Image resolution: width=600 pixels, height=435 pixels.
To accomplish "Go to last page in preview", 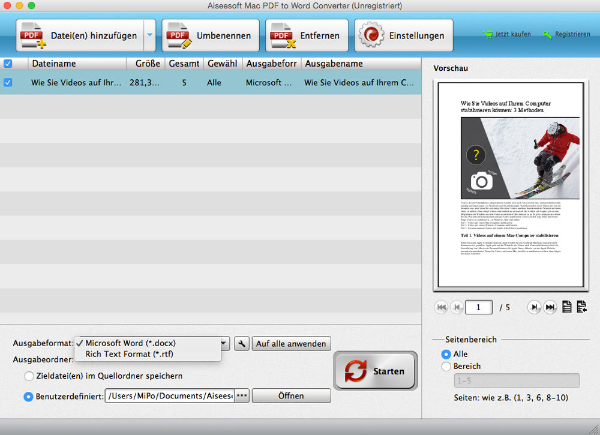I will click(x=550, y=307).
